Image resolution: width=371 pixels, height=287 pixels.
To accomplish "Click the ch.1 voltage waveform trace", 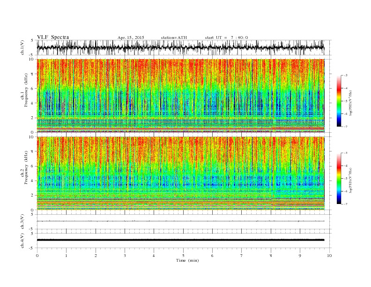I will tap(180, 47).
